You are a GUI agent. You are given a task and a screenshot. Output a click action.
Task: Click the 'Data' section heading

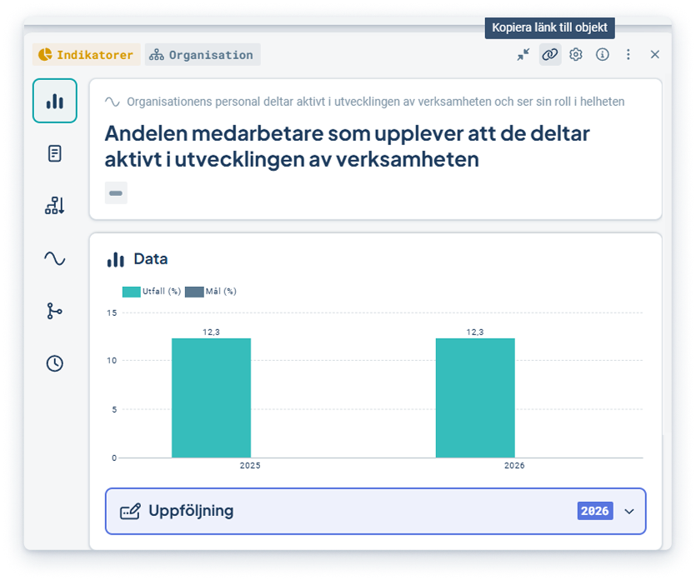151,258
